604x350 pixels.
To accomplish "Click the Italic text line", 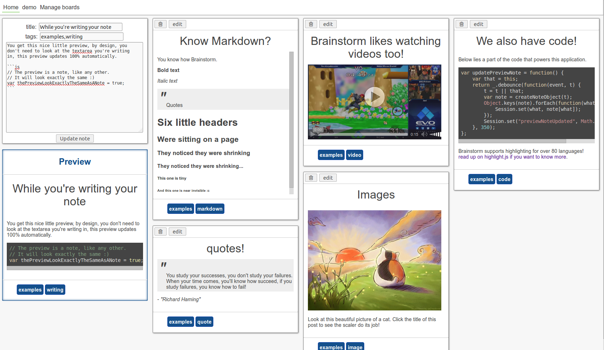I will pos(167,81).
